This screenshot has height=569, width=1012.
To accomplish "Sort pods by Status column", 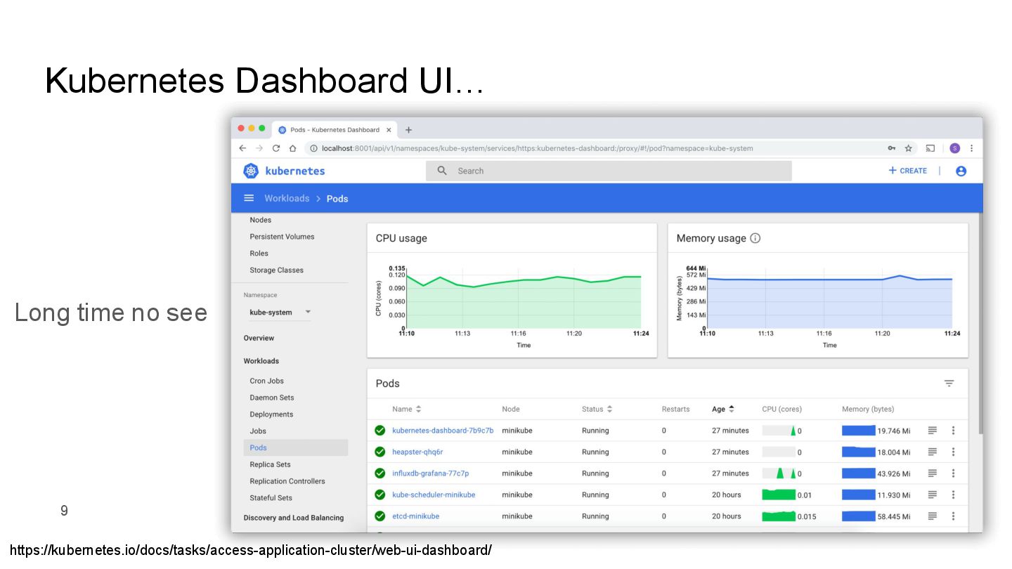I will 597,409.
